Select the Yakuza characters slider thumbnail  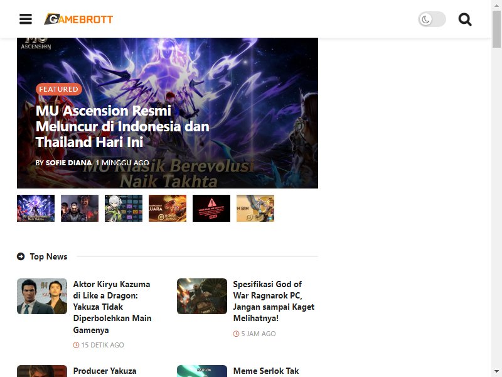[x=80, y=208]
